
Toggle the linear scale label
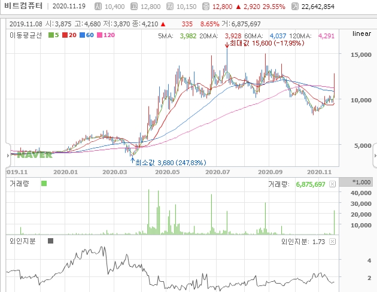pos(361,34)
